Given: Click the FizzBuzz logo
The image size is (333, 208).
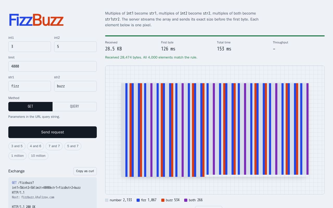Looking at the screenshot, I should (x=36, y=20).
